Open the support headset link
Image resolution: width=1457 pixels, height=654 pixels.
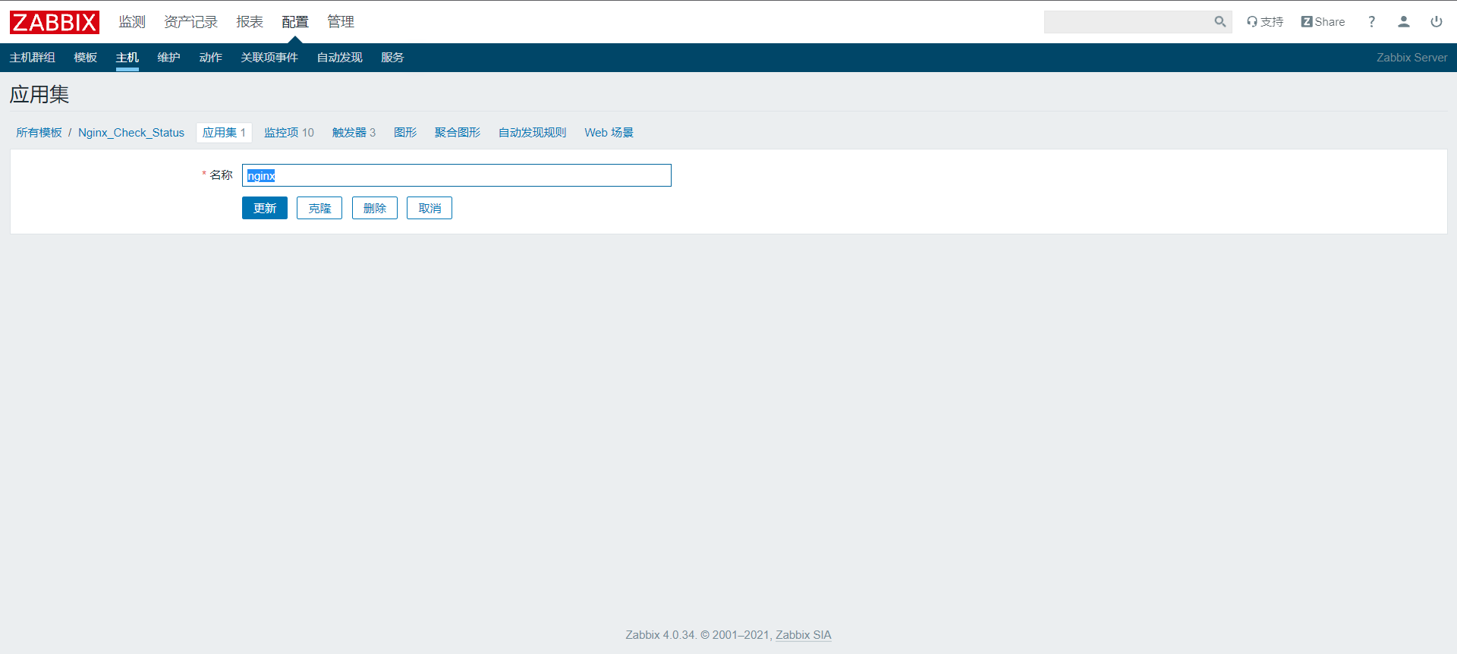pos(1265,22)
